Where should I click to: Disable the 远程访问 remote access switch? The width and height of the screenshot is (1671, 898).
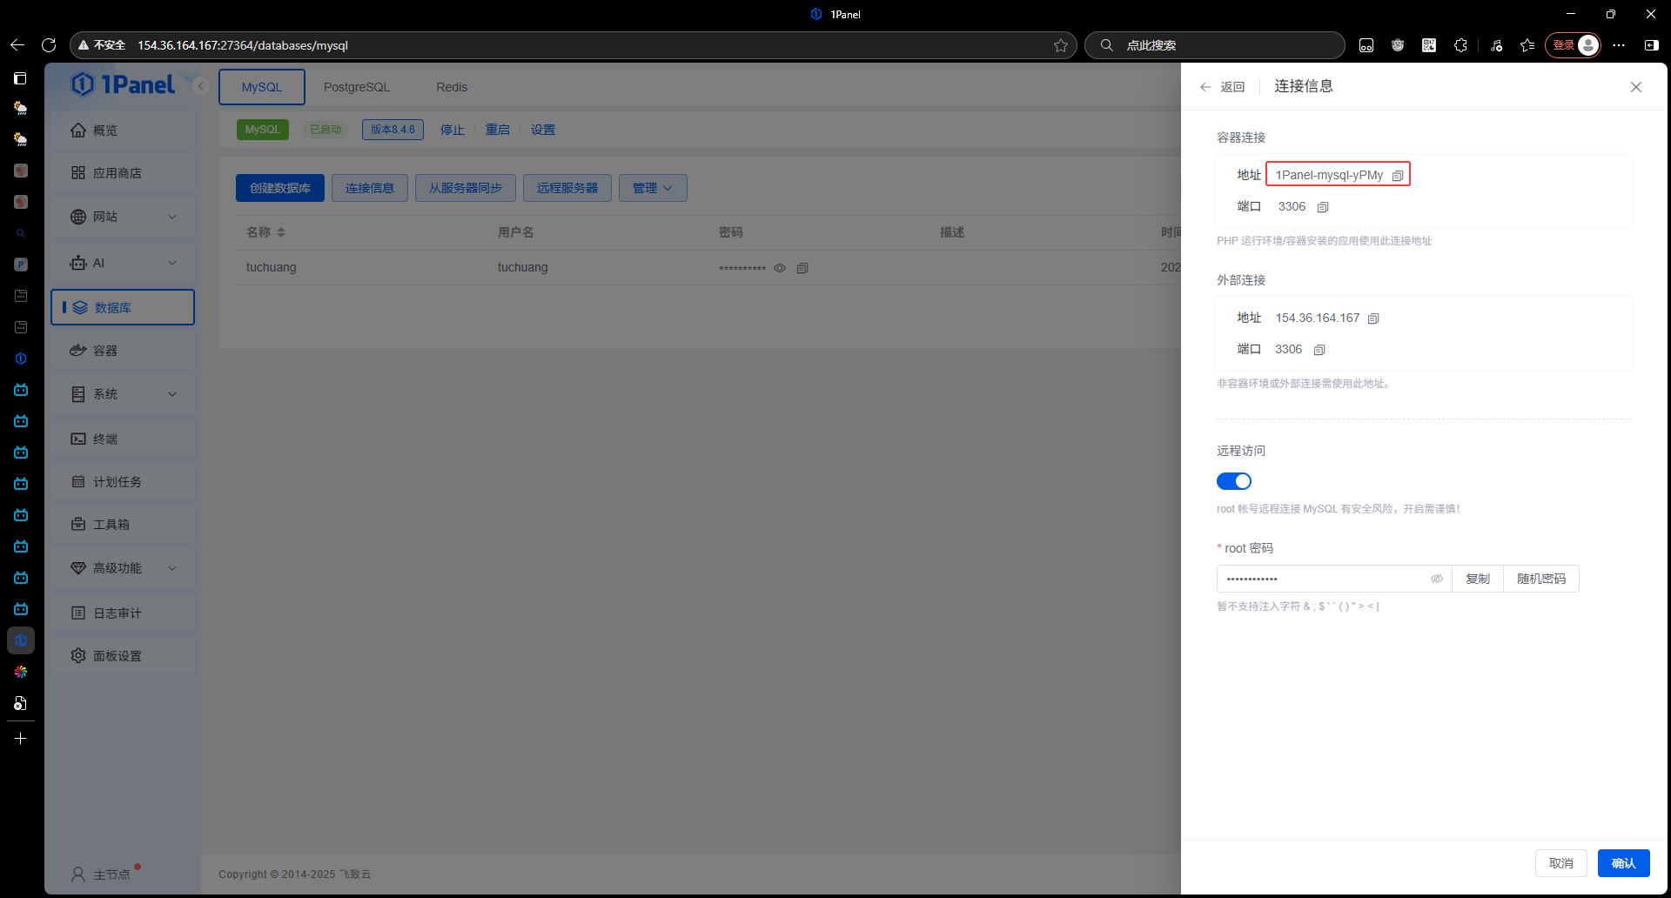1233,481
